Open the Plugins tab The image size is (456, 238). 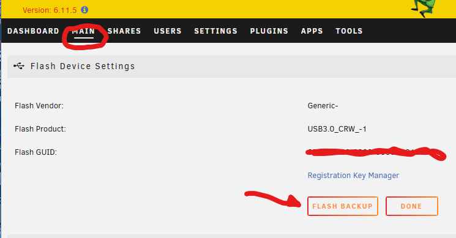point(269,31)
